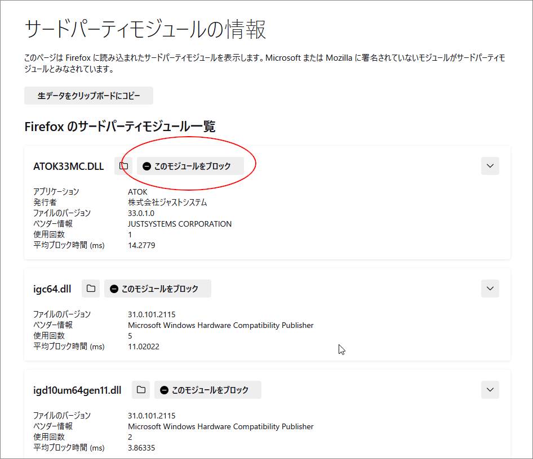533x459 pixels.
Task: Copy raw data to clipboard button
Action: pos(88,96)
